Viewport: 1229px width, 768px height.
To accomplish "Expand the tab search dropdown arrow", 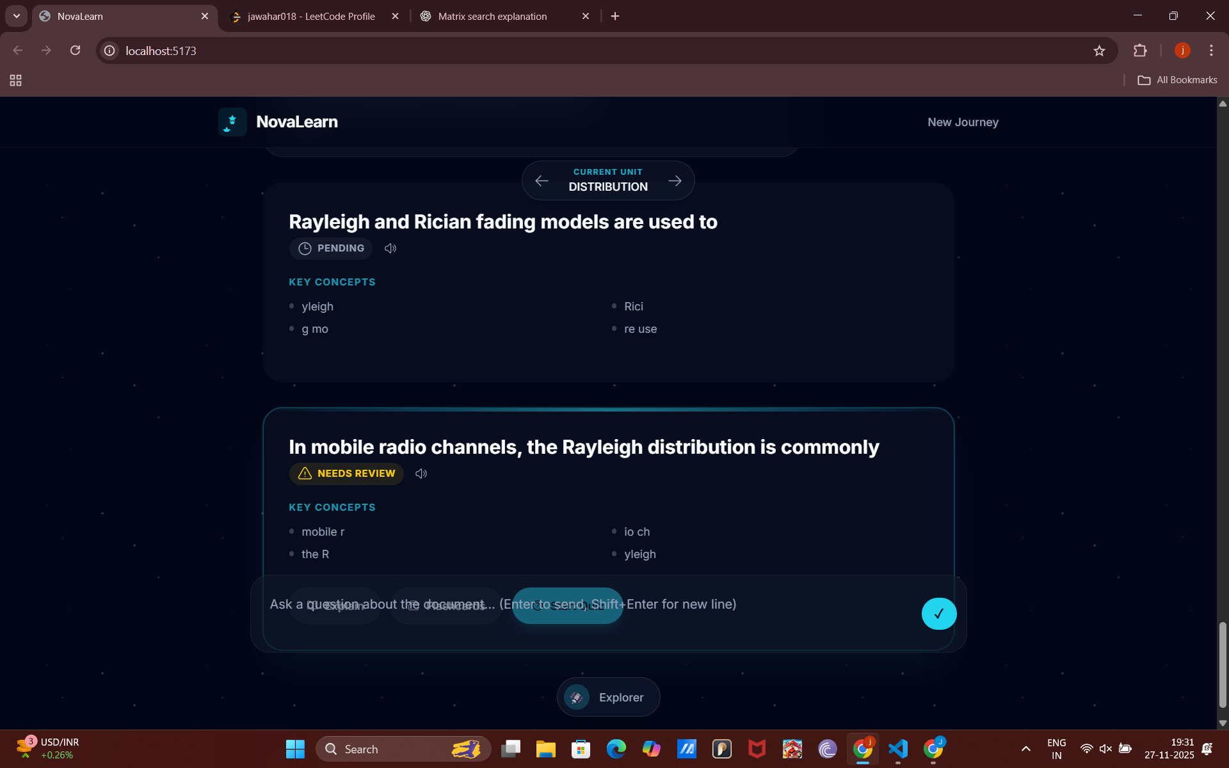I will (17, 16).
